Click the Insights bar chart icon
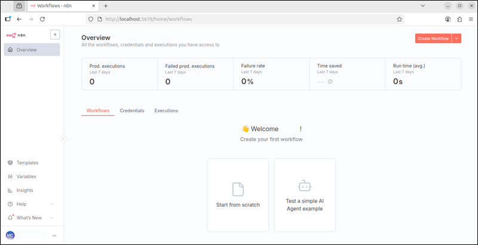478x245 pixels. click(10, 190)
